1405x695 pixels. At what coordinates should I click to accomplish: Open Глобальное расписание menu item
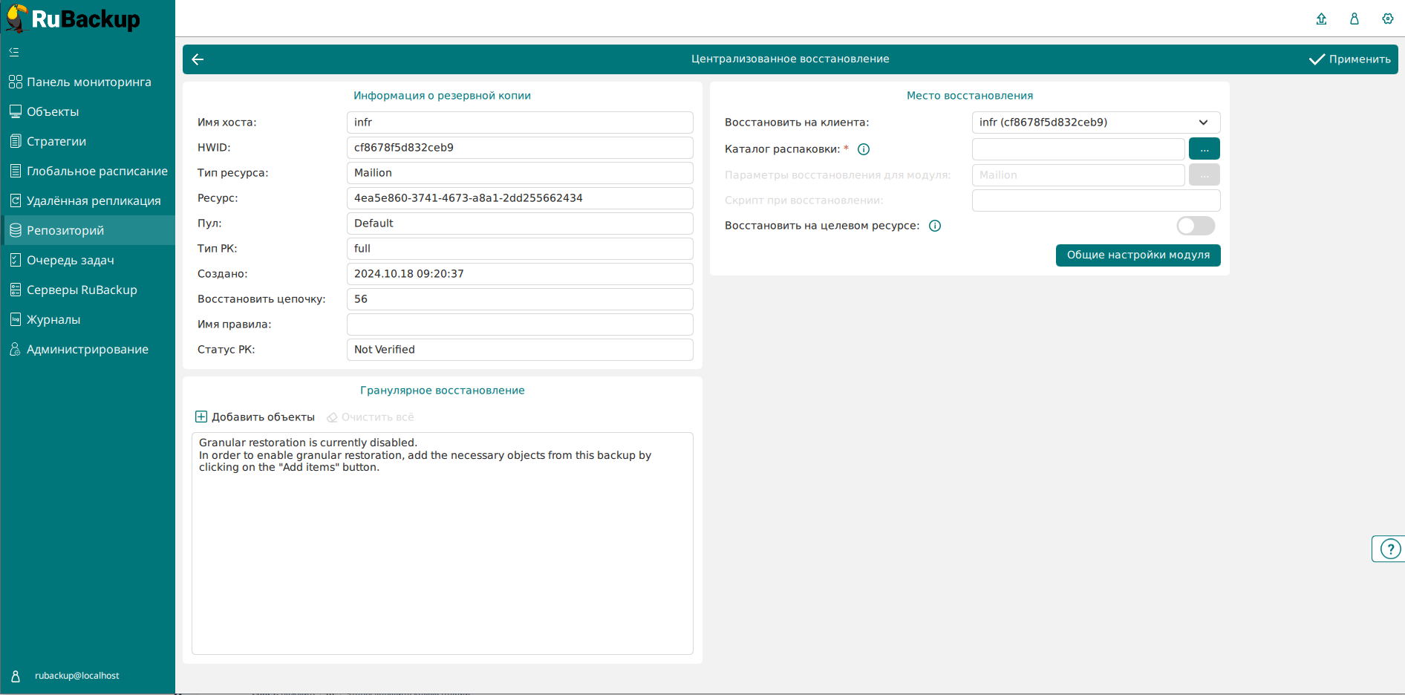coord(97,171)
